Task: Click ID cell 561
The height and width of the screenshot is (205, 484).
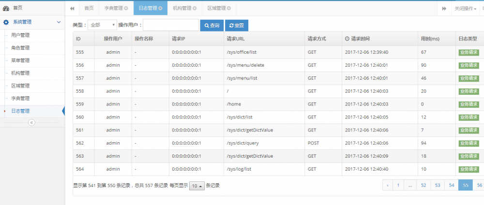Action: click(x=84, y=130)
